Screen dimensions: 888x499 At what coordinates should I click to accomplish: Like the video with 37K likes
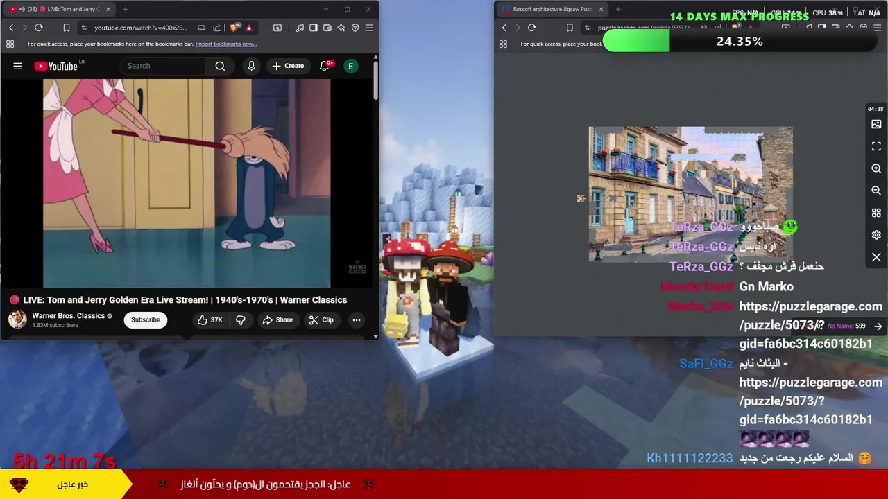[210, 319]
